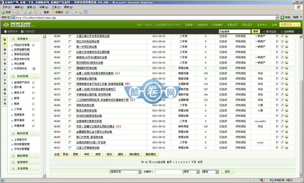Click the 删除 button below the table
The height and width of the screenshot is (183, 304).
pos(120,155)
